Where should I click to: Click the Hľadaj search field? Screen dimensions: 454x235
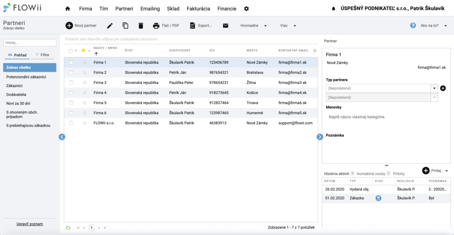[x=30, y=42]
